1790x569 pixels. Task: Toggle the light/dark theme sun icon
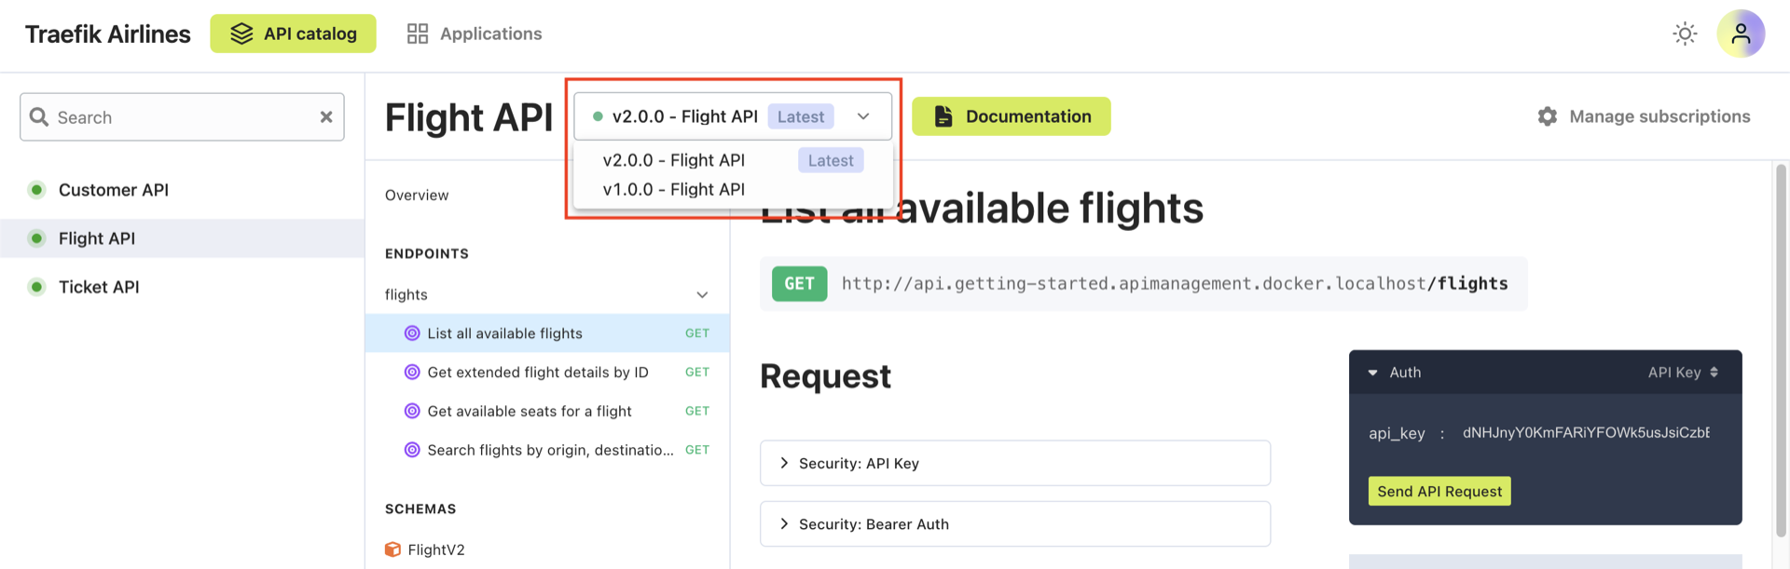(x=1685, y=34)
